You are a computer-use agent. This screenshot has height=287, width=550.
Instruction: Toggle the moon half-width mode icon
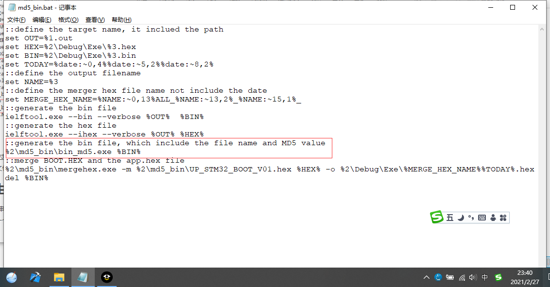tap(461, 218)
